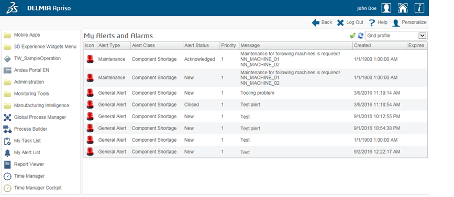Sort by the Alert Class column header

[x=157, y=45]
